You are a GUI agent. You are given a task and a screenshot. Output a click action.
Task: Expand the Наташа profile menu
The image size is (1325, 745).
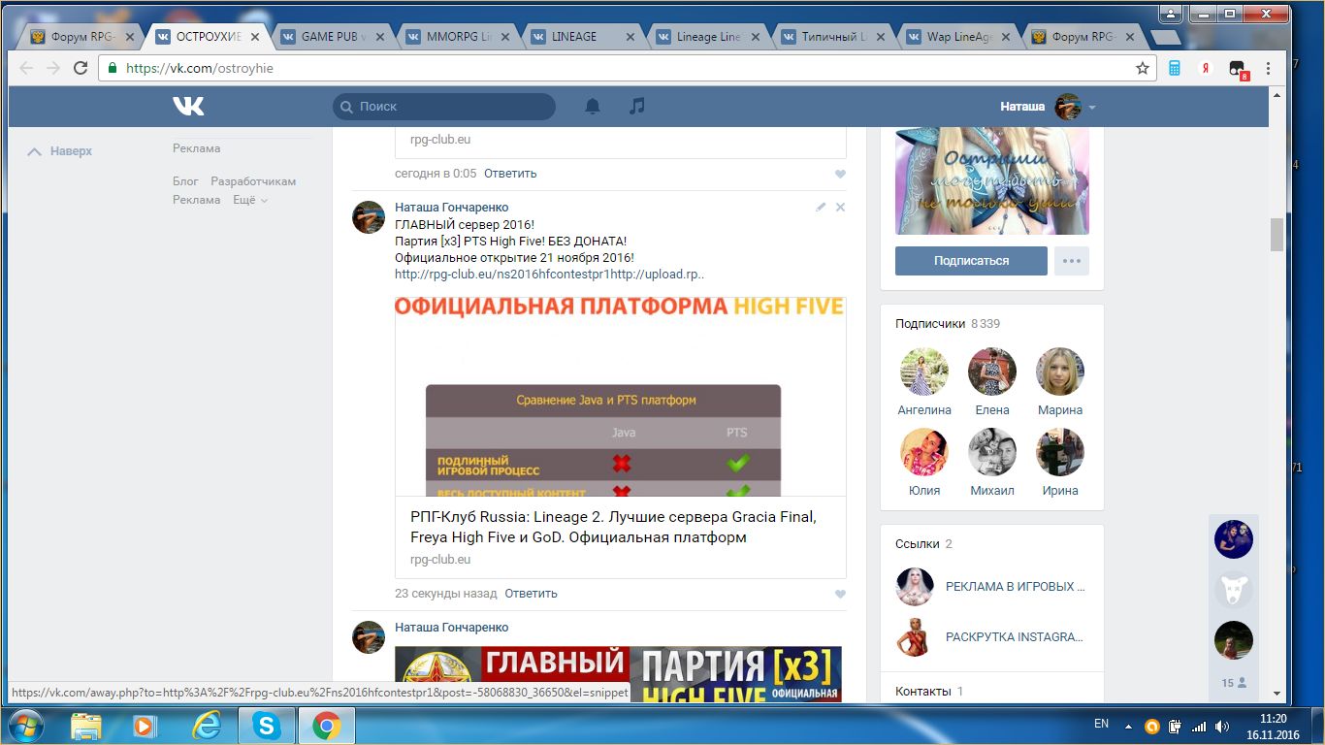tap(1048, 106)
